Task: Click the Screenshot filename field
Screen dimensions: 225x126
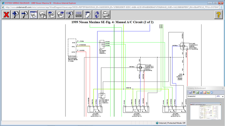Action: point(201,97)
